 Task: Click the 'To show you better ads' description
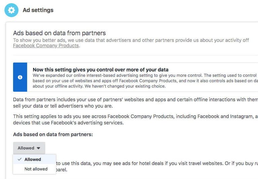point(131,40)
